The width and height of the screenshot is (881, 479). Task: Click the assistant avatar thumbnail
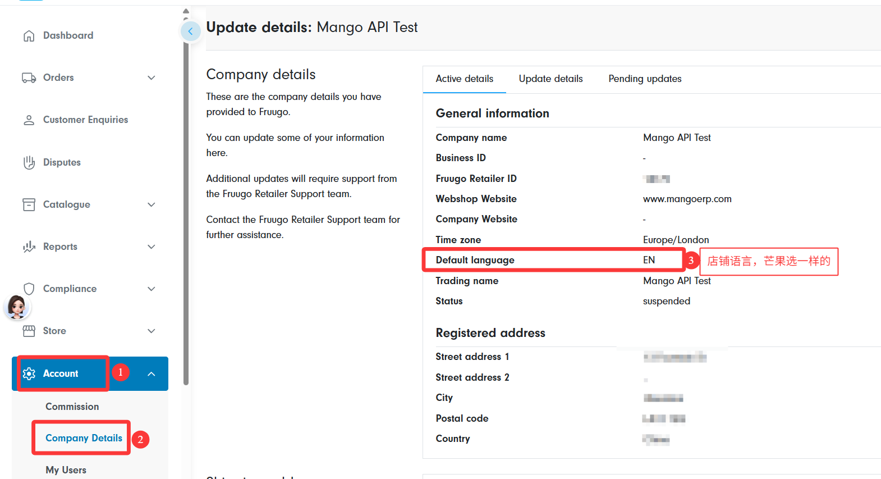pos(17,307)
